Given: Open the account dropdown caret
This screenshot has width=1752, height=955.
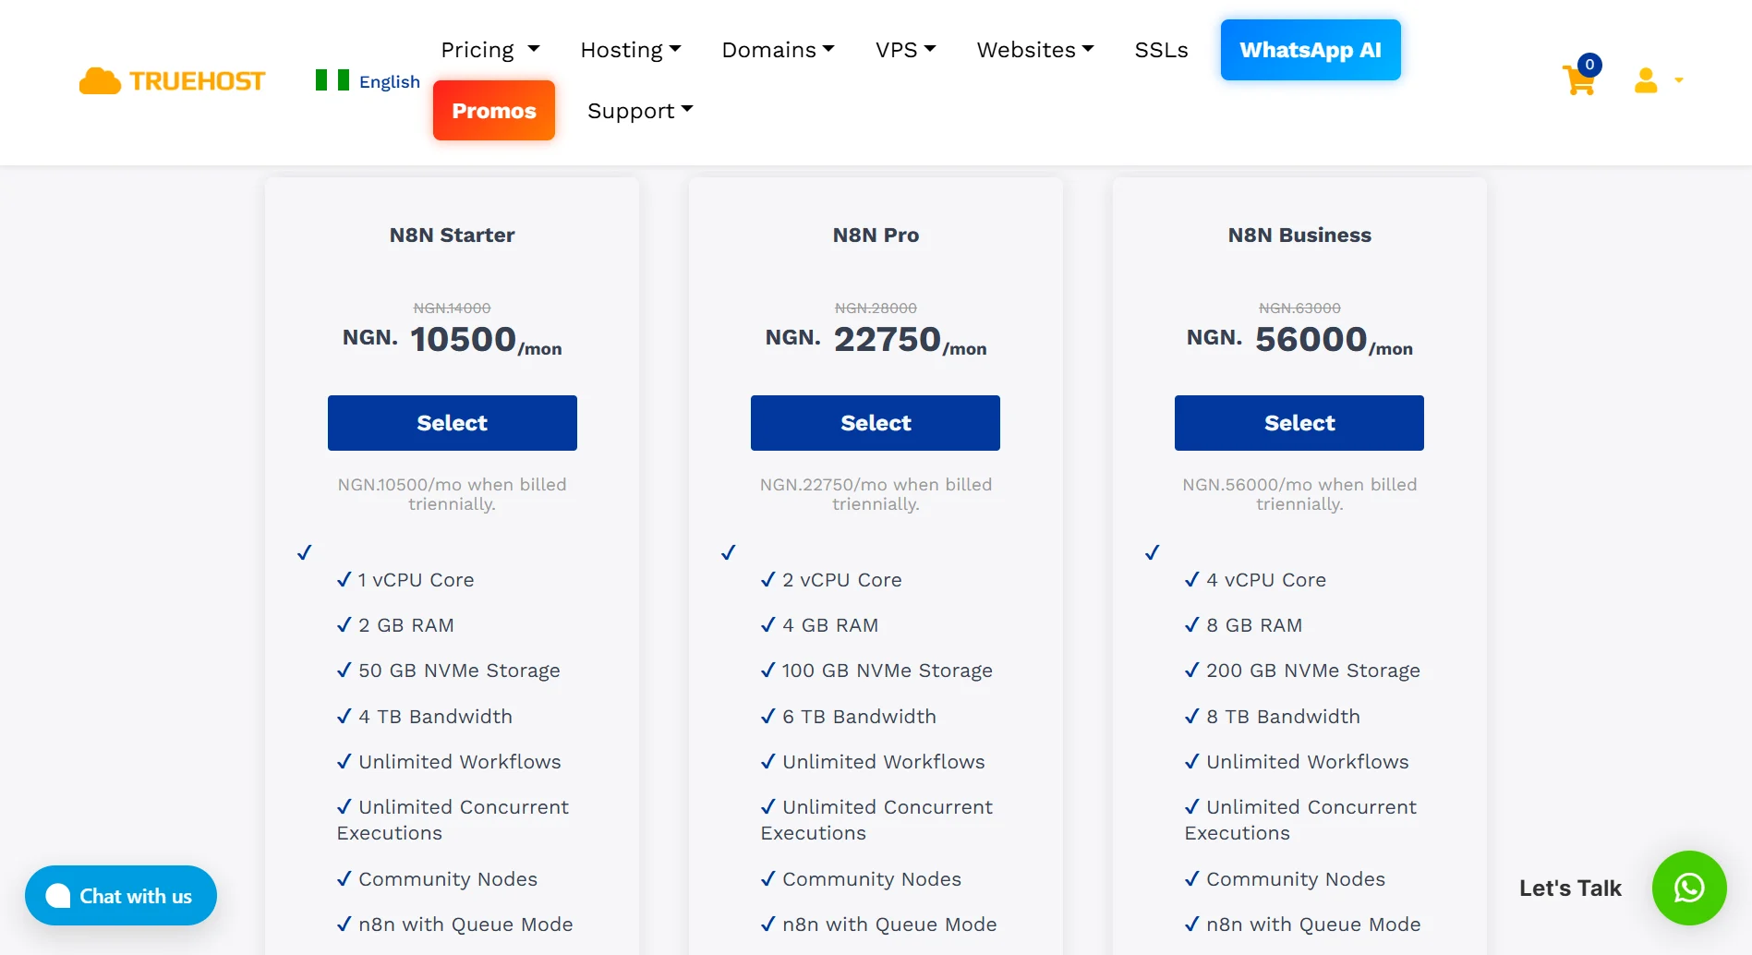Looking at the screenshot, I should pos(1679,80).
